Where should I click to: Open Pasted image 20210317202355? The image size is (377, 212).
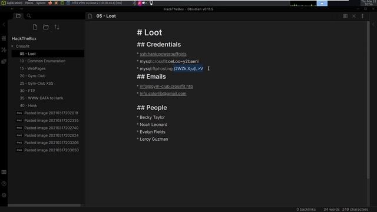pyautogui.click(x=48, y=120)
